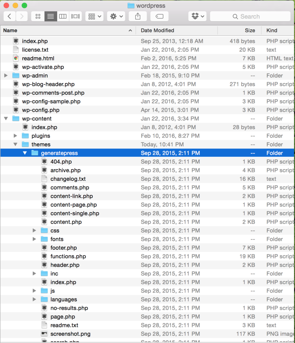Select content-link.php file name
Image resolution: width=295 pixels, height=343 pixels.
pyautogui.click(x=71, y=196)
